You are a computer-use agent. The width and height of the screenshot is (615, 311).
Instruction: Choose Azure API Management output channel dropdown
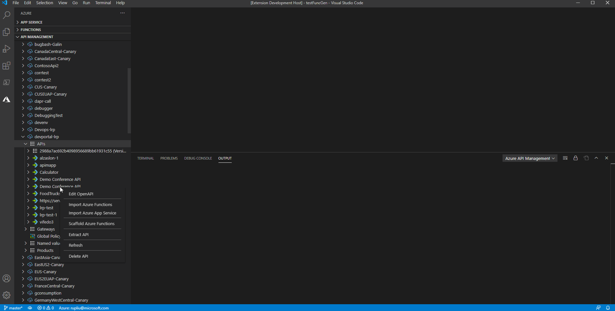530,158
